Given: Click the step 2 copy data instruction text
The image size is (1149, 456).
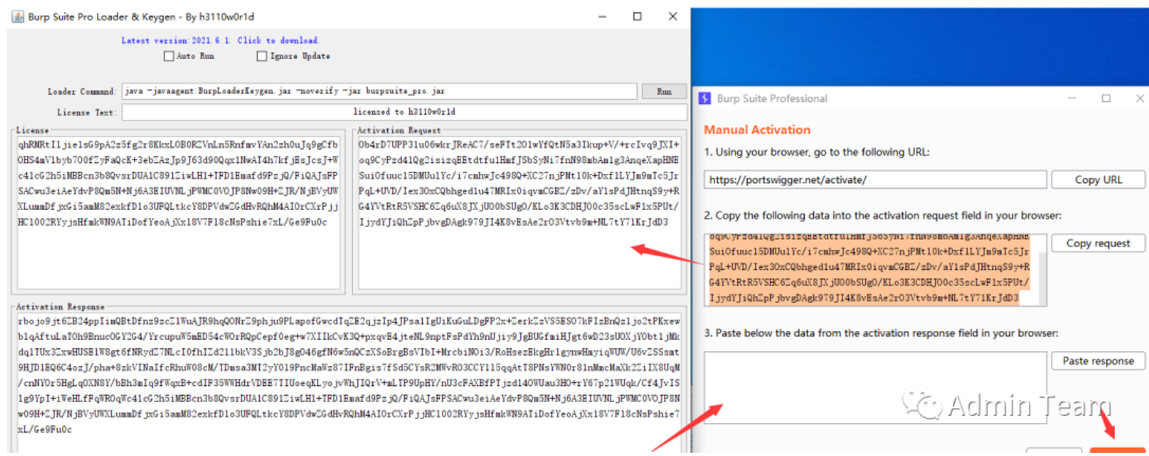Looking at the screenshot, I should tap(883, 215).
